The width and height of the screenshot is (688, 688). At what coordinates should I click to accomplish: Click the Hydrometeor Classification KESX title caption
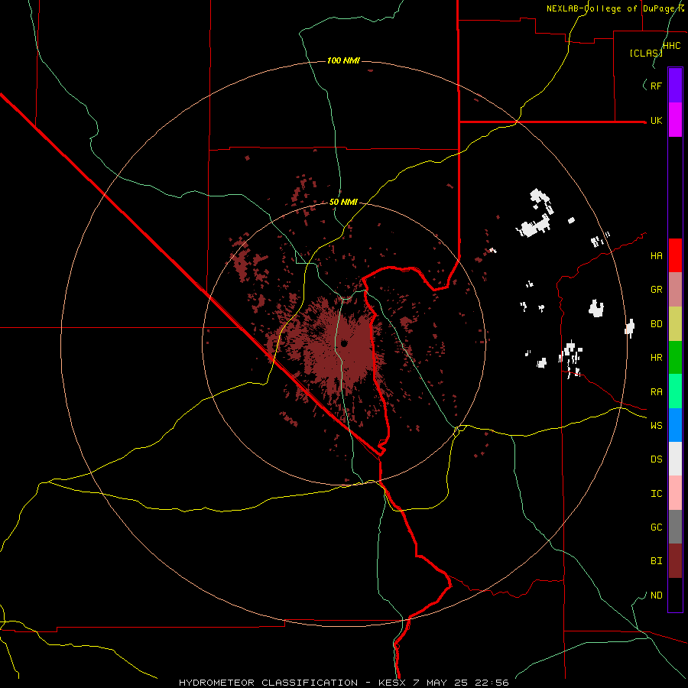(x=343, y=683)
